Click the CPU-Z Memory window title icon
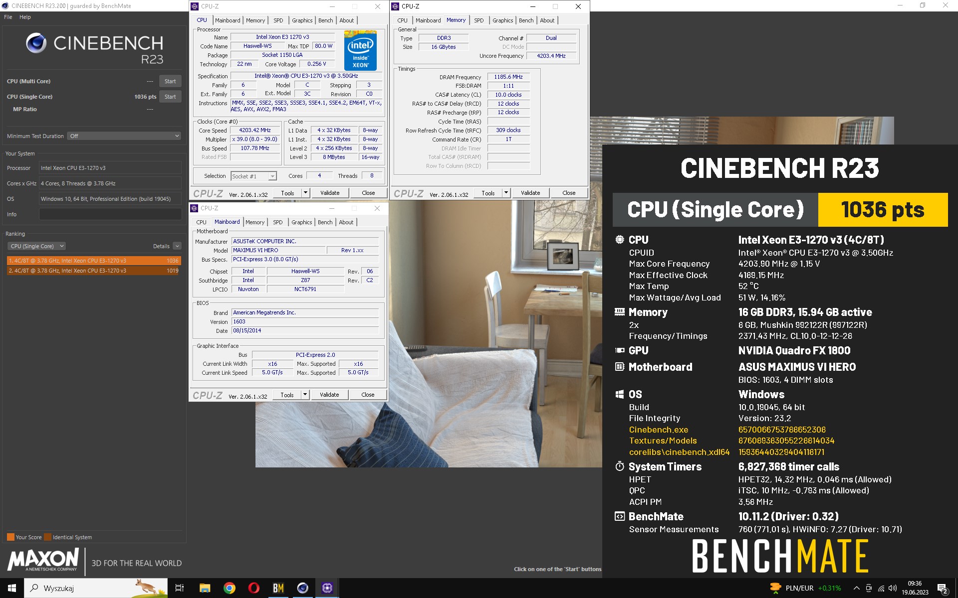The width and height of the screenshot is (958, 598). 395,6
